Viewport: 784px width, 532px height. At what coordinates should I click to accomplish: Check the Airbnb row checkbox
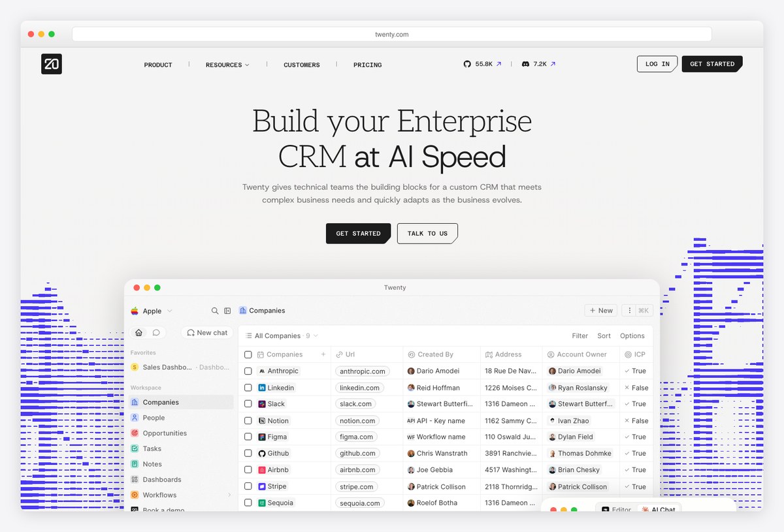point(248,470)
